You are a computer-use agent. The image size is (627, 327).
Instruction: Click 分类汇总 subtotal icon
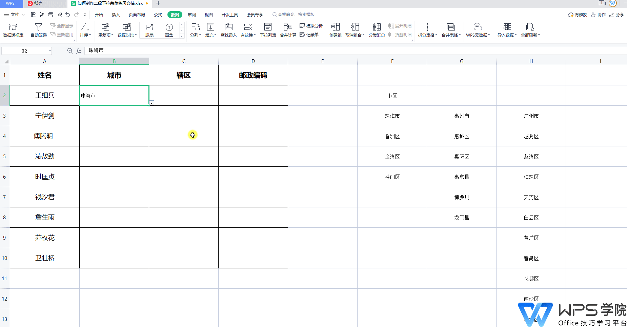point(377,30)
